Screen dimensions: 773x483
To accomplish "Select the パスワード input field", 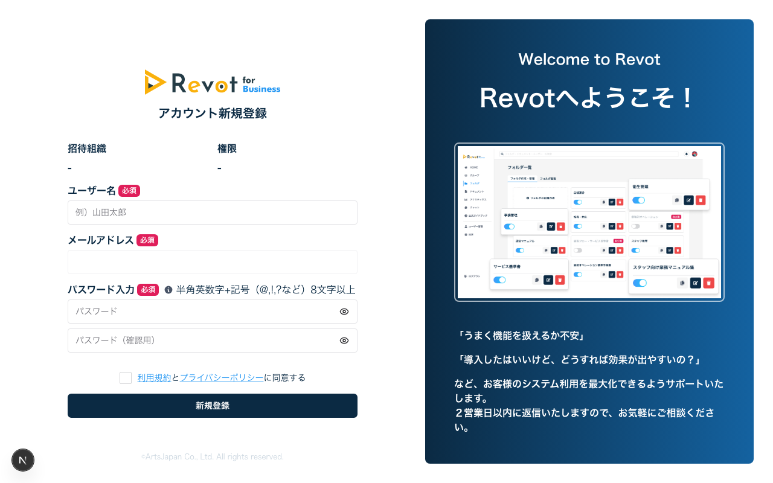I will (202, 312).
